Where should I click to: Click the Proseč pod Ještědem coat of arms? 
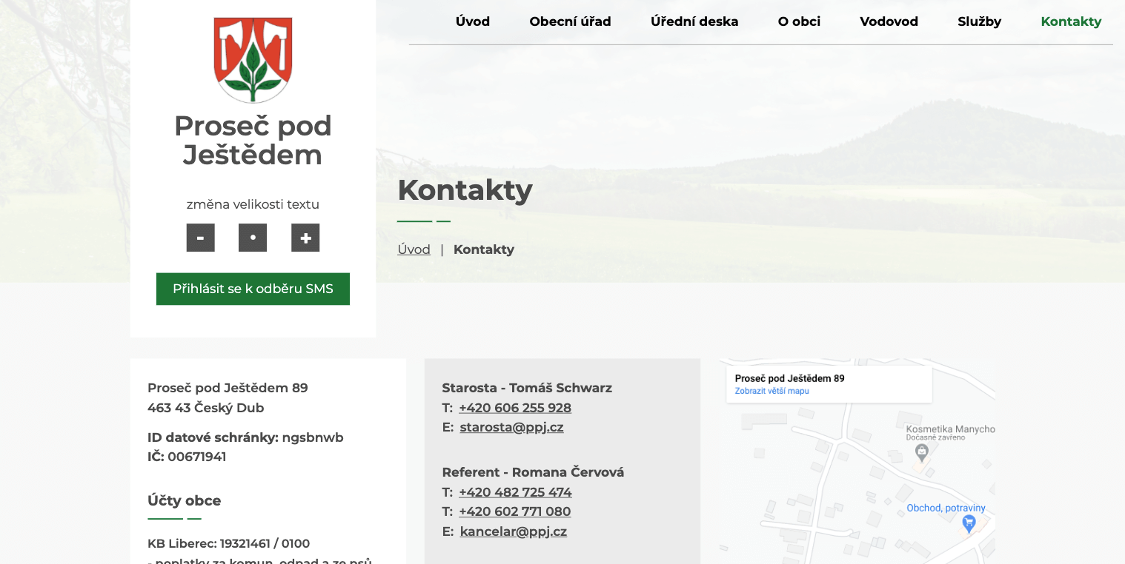[253, 59]
